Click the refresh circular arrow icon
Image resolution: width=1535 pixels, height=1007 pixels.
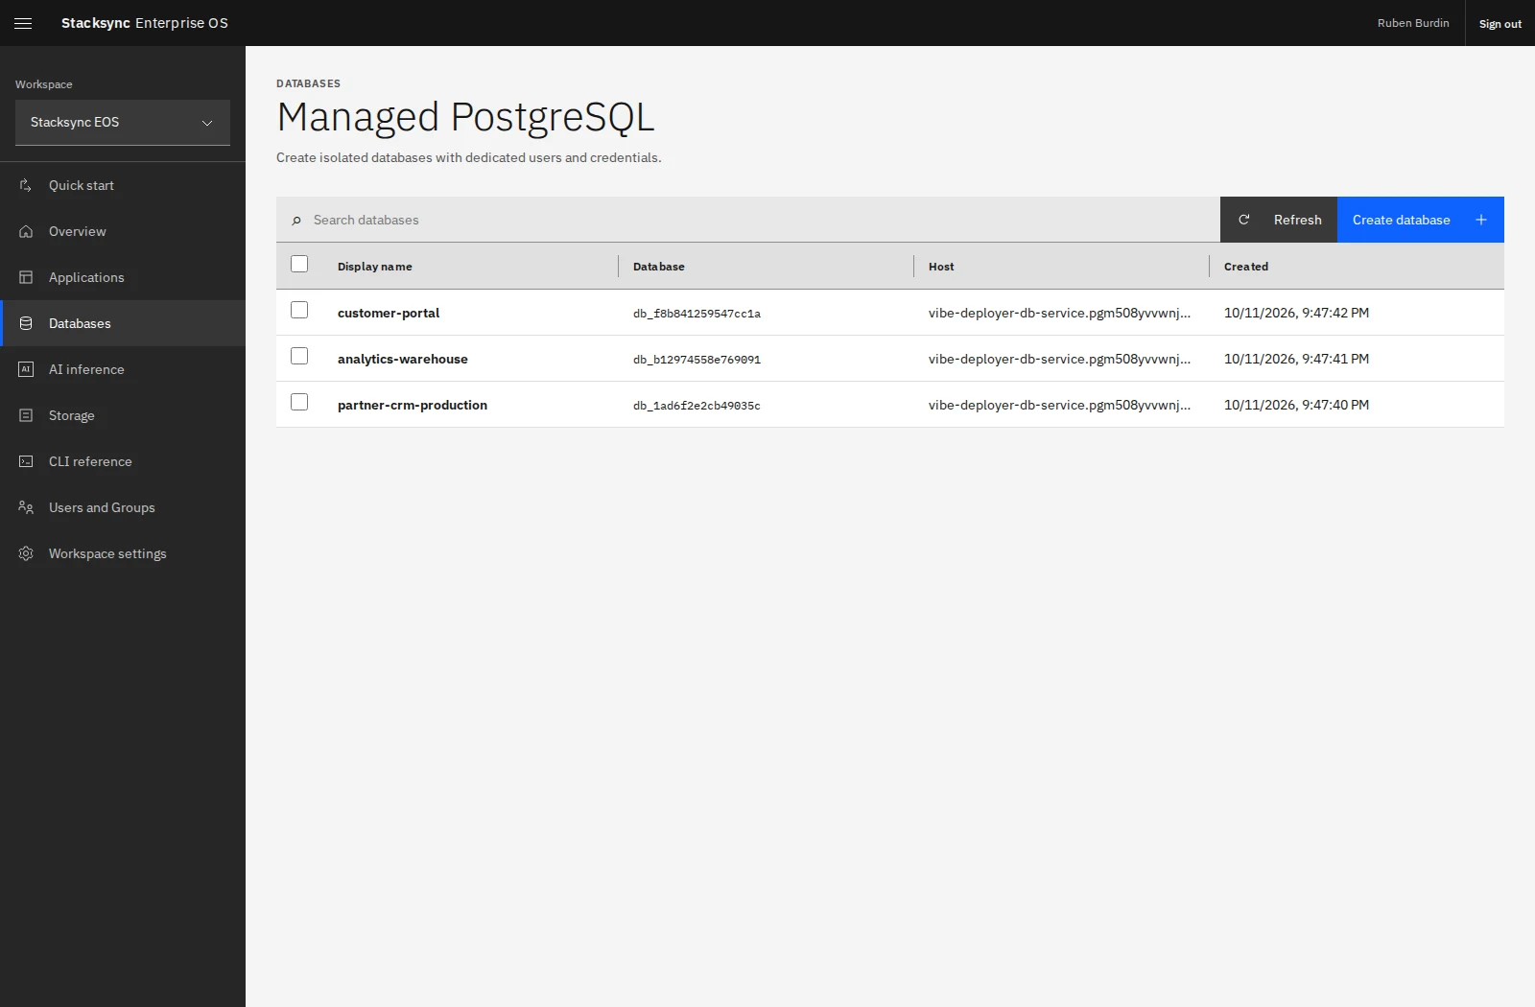(x=1244, y=220)
